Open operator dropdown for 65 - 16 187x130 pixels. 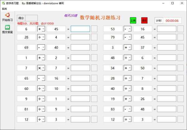[x=41, y=78]
